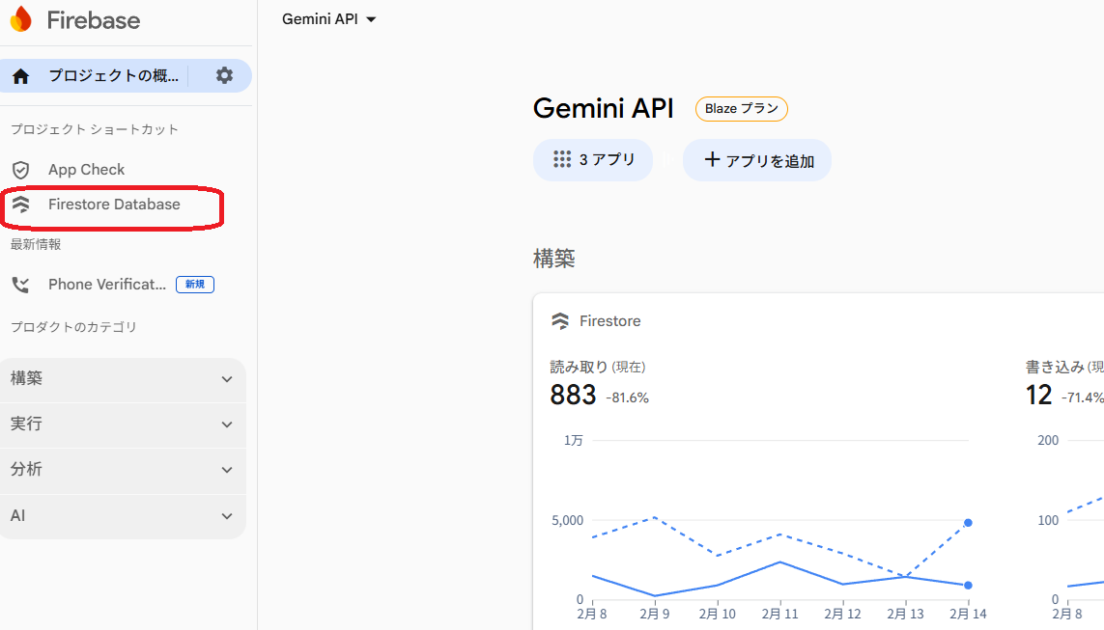
Task: Click the apps grid icon beside 3 アプリ
Action: (x=561, y=159)
